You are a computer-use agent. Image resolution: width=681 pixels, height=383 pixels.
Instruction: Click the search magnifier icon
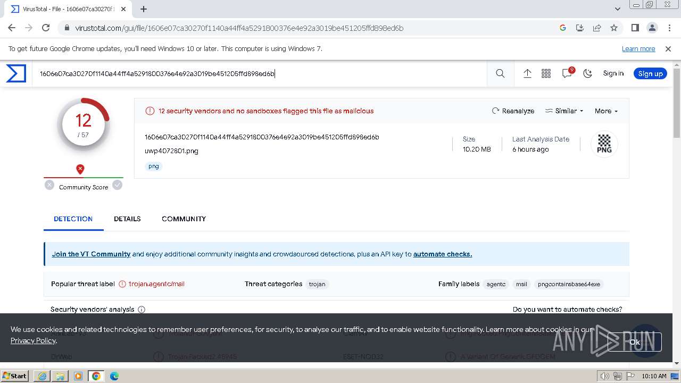coord(500,74)
